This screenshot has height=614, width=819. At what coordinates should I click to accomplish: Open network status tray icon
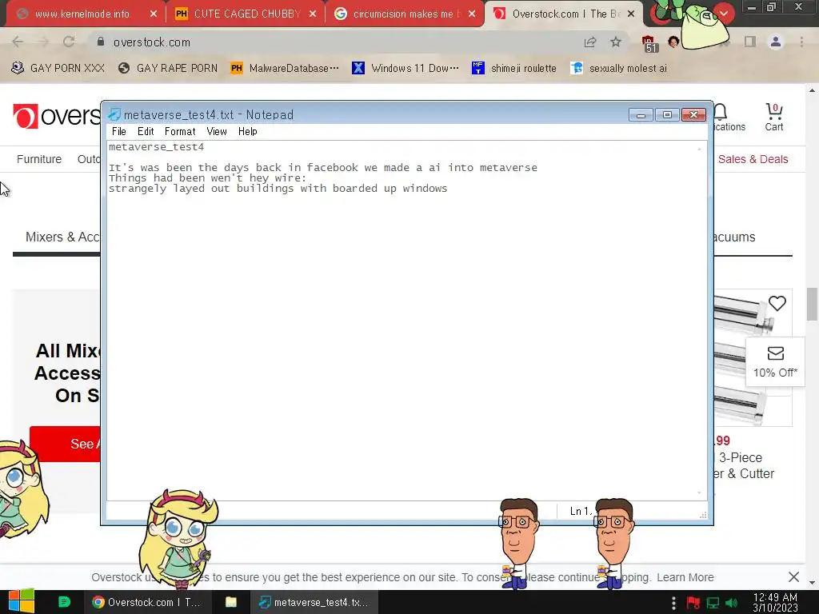pyautogui.click(x=713, y=603)
